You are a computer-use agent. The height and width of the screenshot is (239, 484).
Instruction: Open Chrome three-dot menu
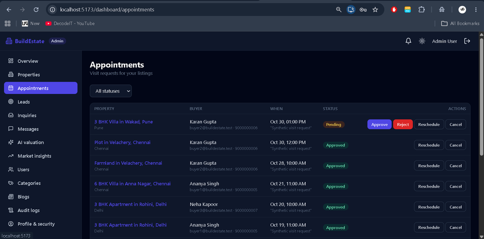(x=475, y=9)
